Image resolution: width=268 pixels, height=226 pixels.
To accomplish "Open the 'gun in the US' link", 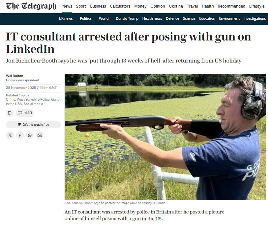I will 147,218.
